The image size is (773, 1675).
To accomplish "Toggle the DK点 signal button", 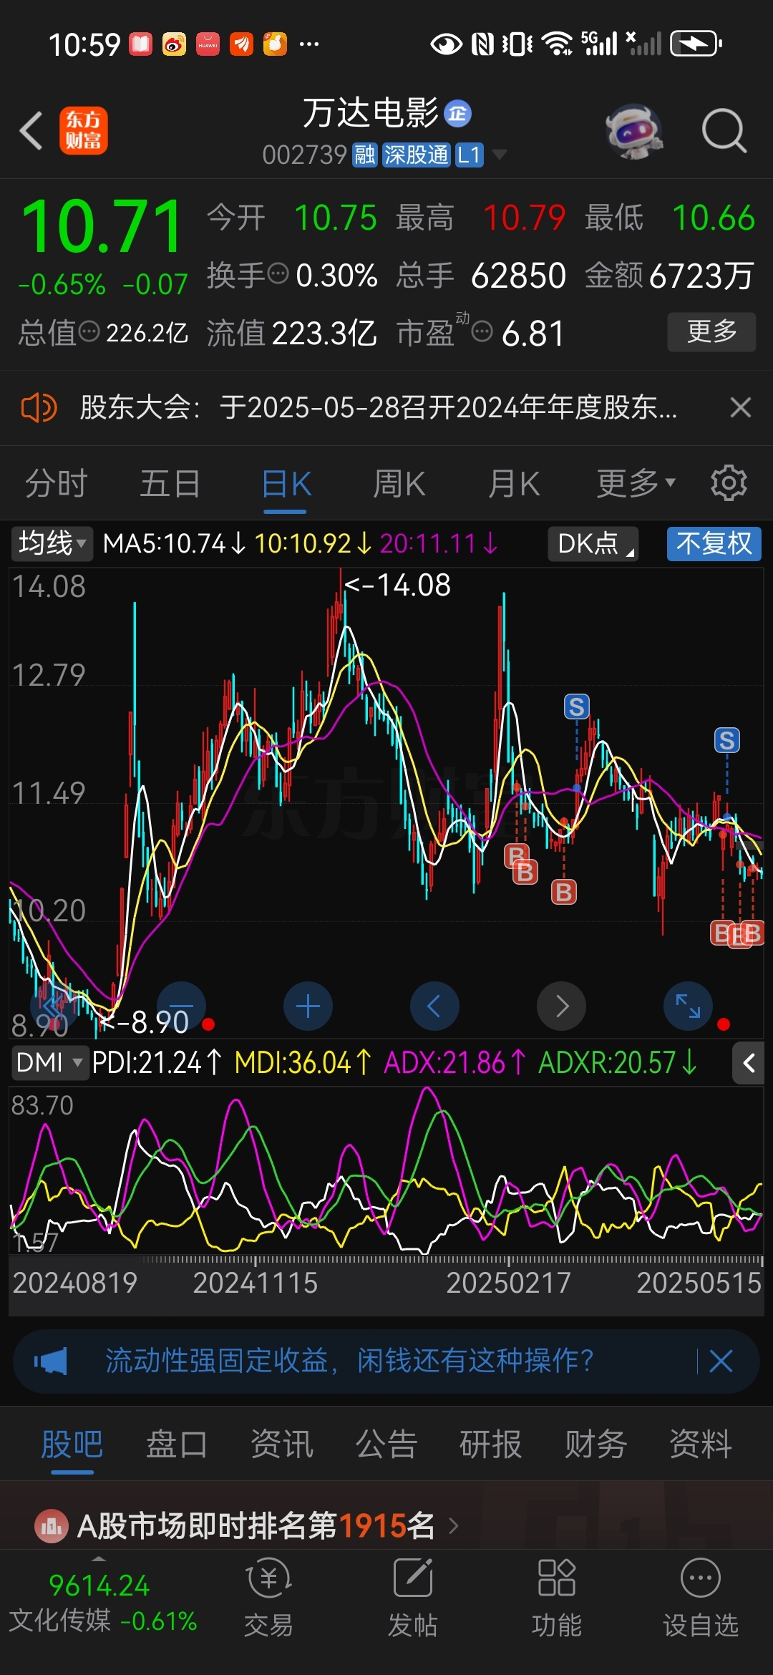I will point(593,544).
